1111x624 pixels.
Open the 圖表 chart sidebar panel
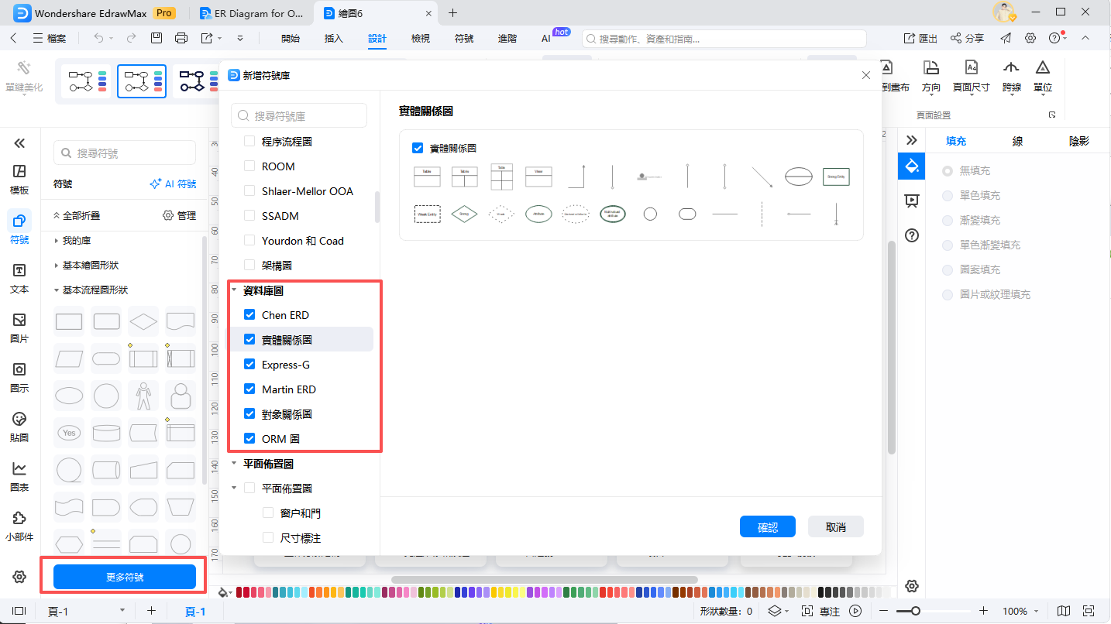click(x=19, y=476)
